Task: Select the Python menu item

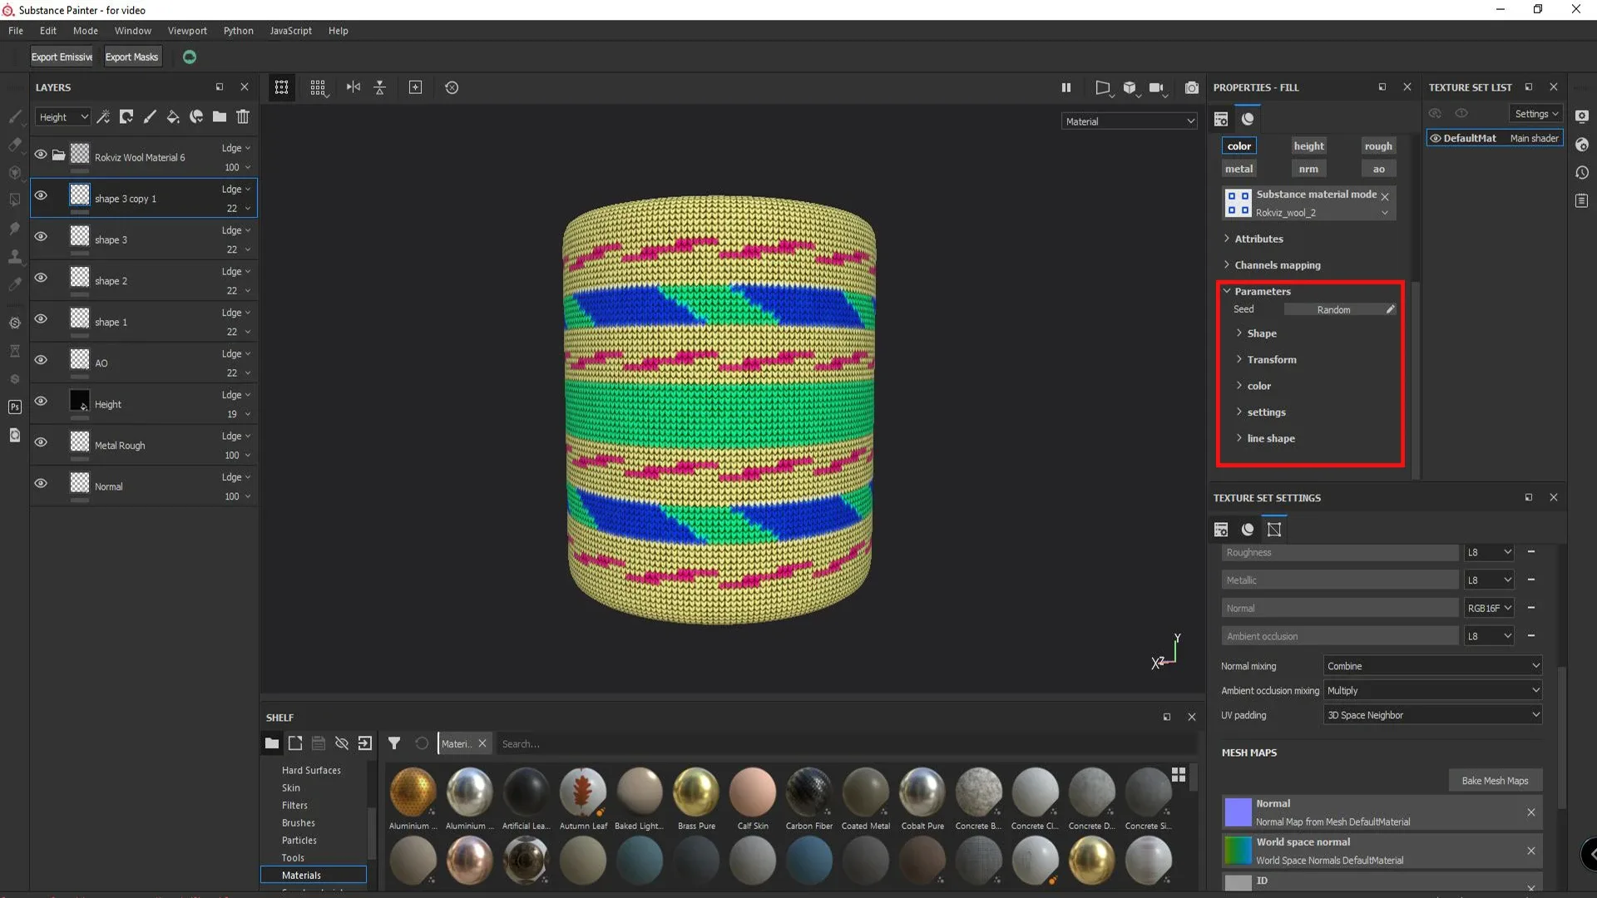Action: click(239, 30)
